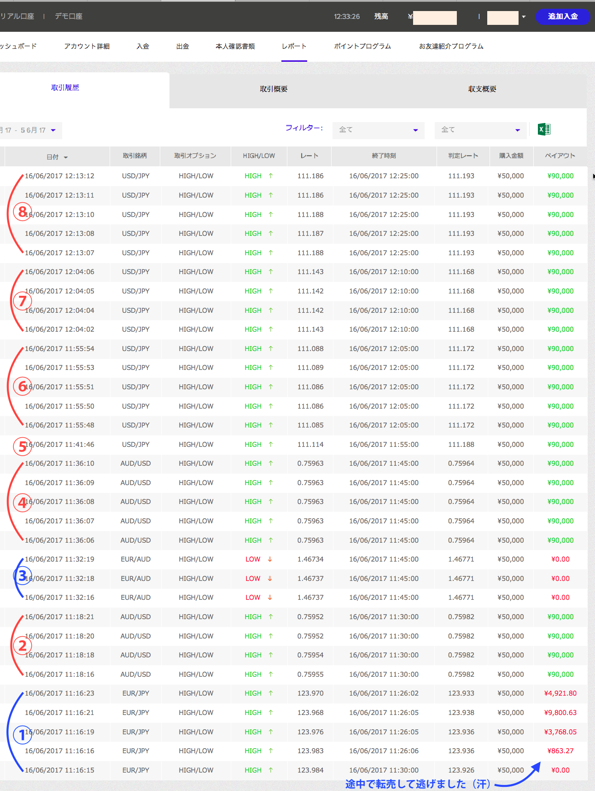Viewport: 595px width, 791px height.
Task: Switch to the 収支概要 tab
Action: [x=482, y=89]
